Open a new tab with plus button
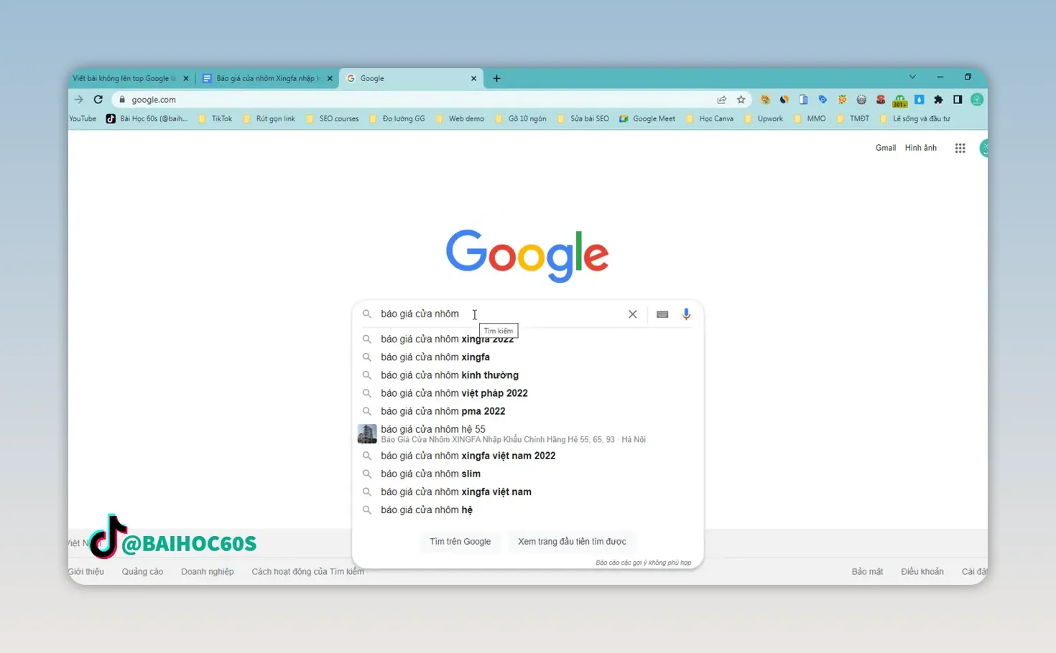 pyautogui.click(x=496, y=78)
